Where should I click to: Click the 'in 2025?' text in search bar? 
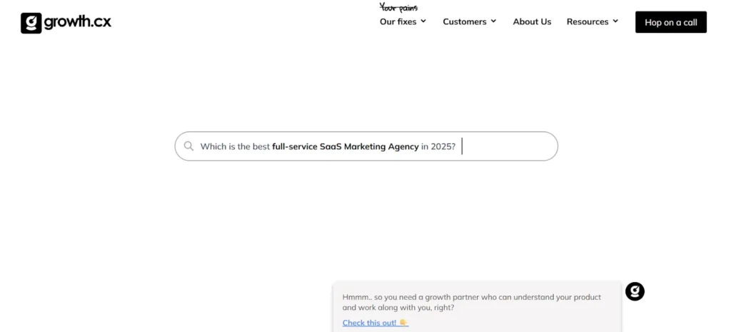pyautogui.click(x=438, y=146)
